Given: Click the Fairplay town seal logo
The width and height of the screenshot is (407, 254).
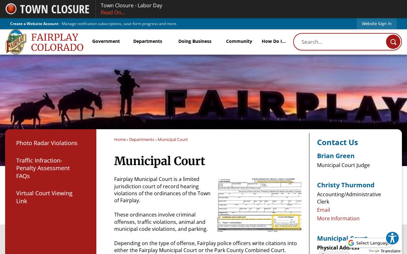Looking at the screenshot, I should pyautogui.click(x=16, y=42).
